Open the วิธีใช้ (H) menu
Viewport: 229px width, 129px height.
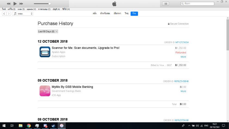(x=66, y=9)
